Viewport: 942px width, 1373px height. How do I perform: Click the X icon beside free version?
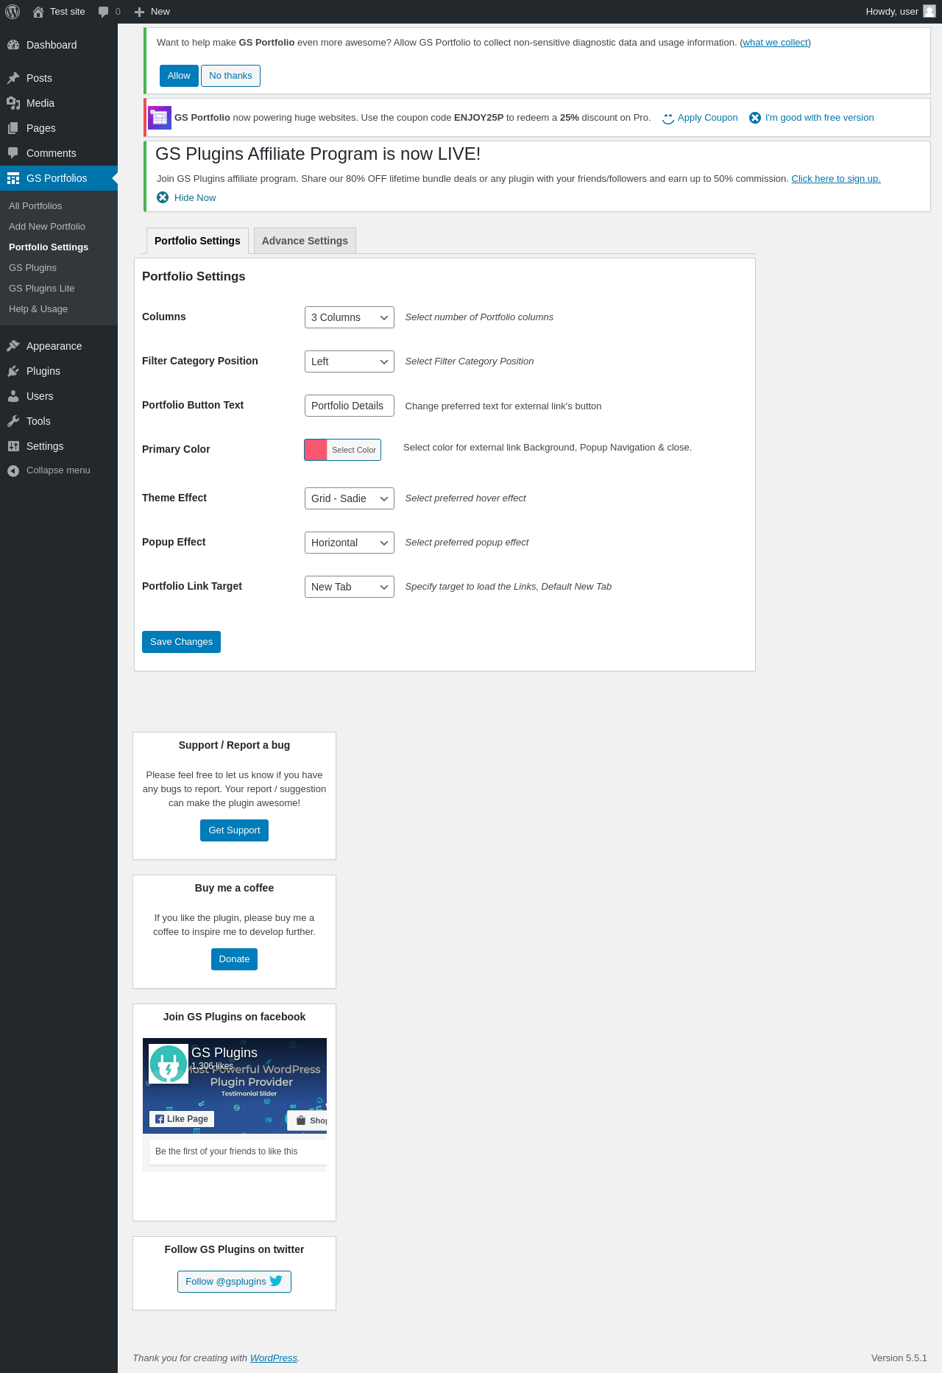coord(755,118)
